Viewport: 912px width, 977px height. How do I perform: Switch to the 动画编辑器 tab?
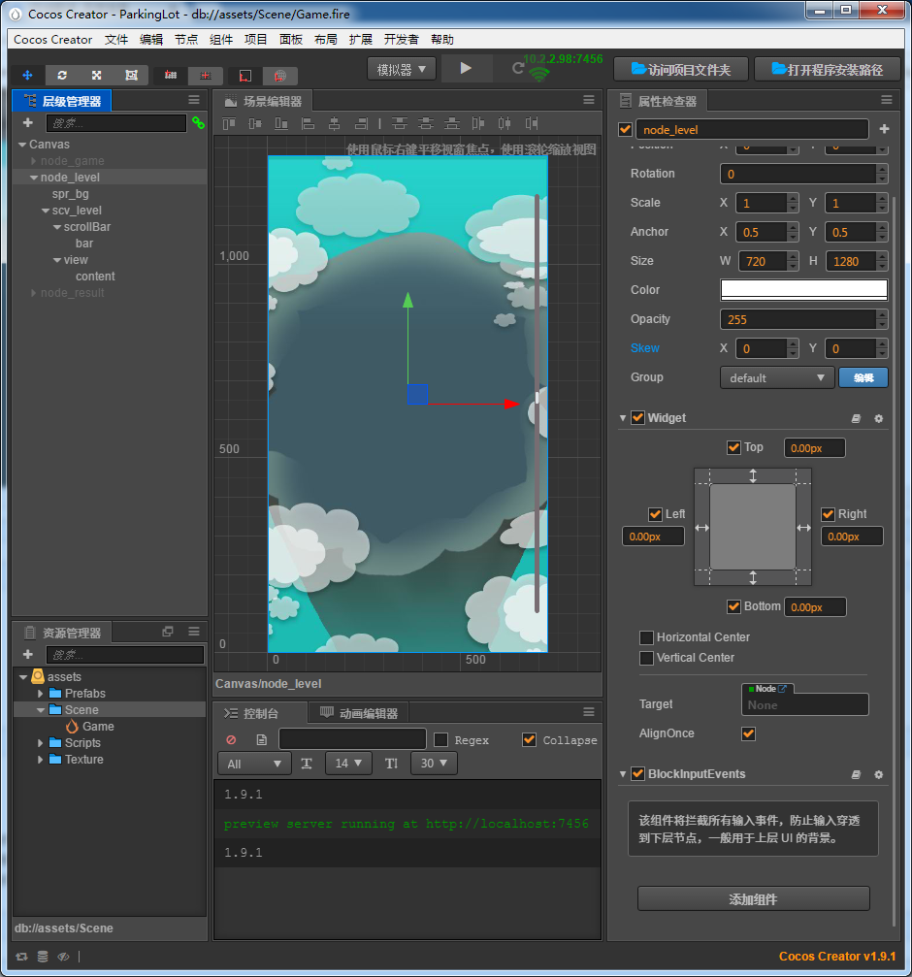point(359,713)
